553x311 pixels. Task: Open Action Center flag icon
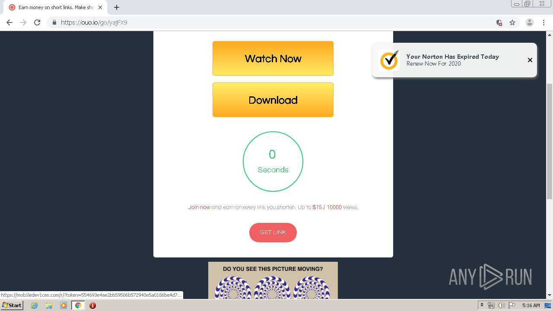[x=512, y=305]
